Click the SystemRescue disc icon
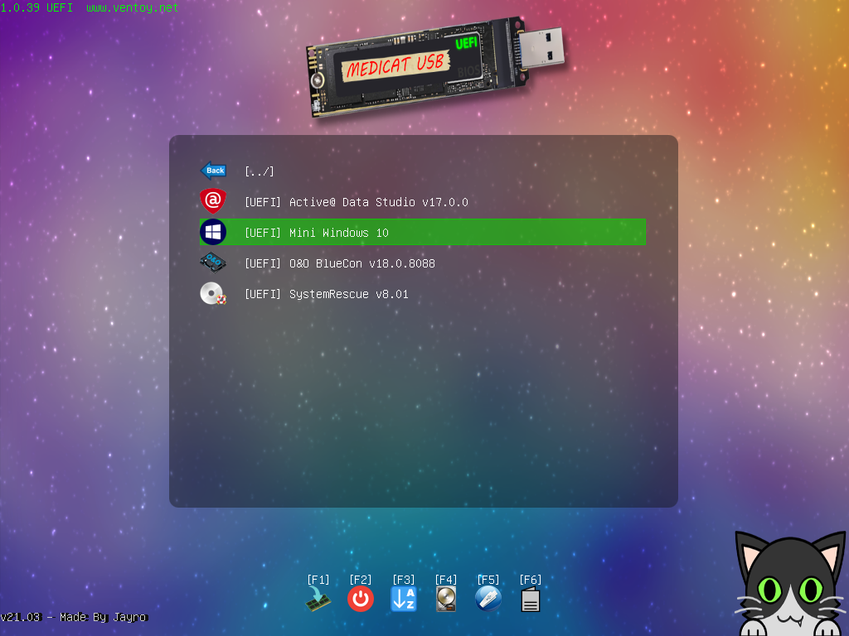Viewport: 849px width, 636px height. click(x=213, y=294)
